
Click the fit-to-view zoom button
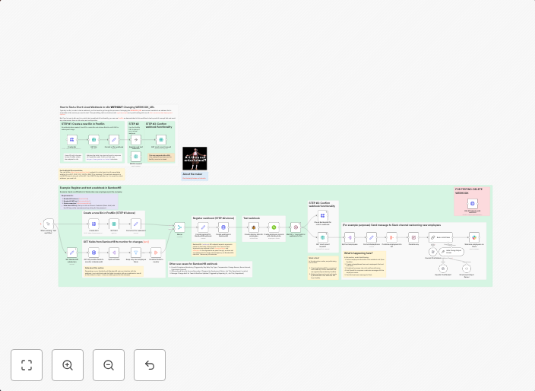27,365
